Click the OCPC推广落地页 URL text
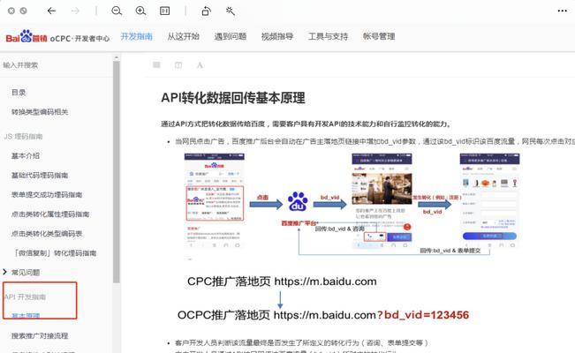 pyautogui.click(x=322, y=315)
